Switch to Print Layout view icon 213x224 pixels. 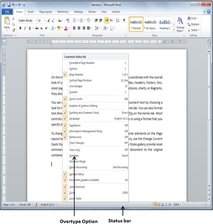pos(155,205)
